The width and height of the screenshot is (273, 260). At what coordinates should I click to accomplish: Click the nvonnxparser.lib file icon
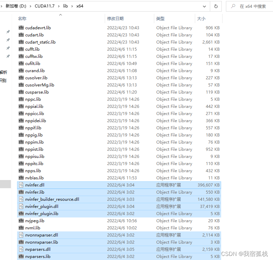21,242
